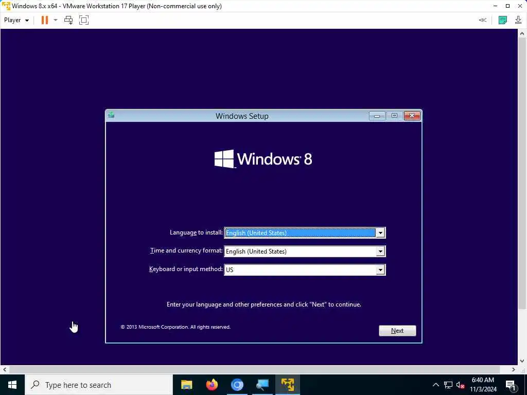Select the Language to install combo box field
The image size is (527, 395).
pyautogui.click(x=305, y=233)
